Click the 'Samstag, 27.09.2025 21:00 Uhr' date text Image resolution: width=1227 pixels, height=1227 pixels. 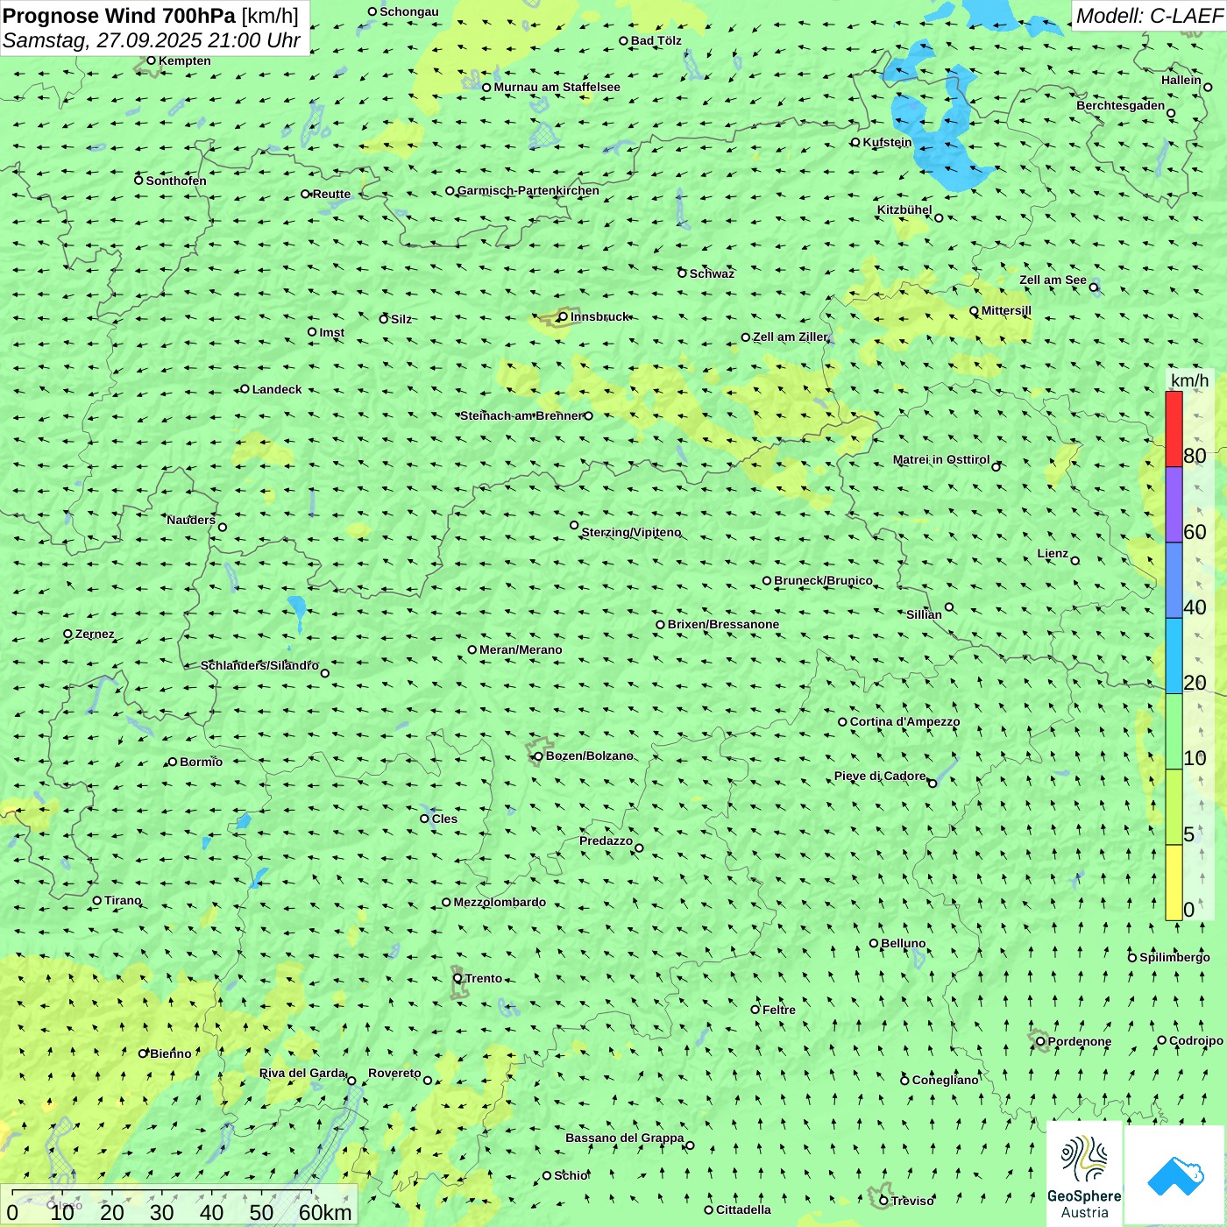pos(152,41)
